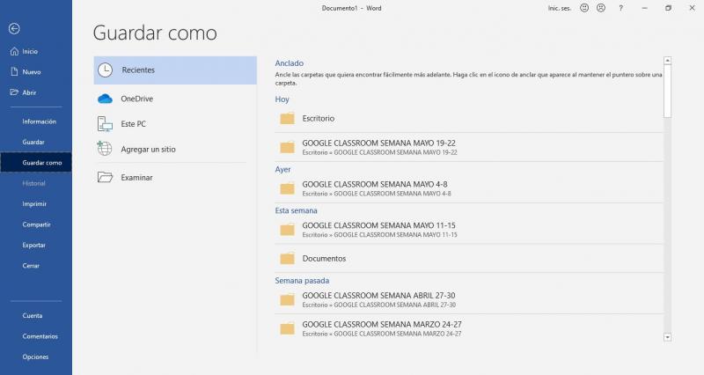Open the Escritorio folder name
Image resolution: width=704 pixels, height=375 pixels.
[319, 119]
